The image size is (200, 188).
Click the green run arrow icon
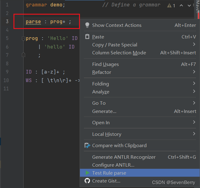88,173
